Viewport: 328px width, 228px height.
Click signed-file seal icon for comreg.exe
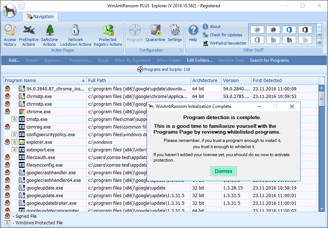pyautogui.click(x=7, y=127)
